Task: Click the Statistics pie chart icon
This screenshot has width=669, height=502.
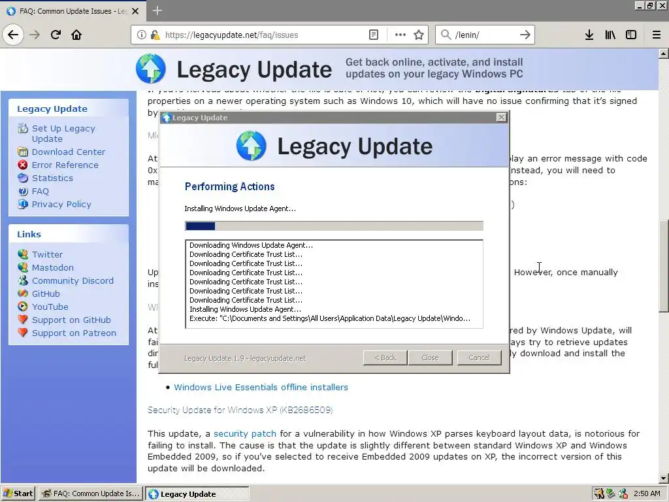Action: [23, 178]
